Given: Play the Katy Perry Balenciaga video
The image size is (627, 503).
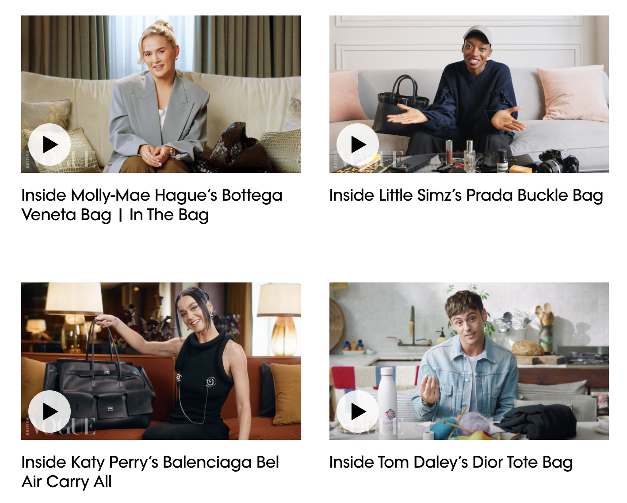Looking at the screenshot, I should point(50,412).
